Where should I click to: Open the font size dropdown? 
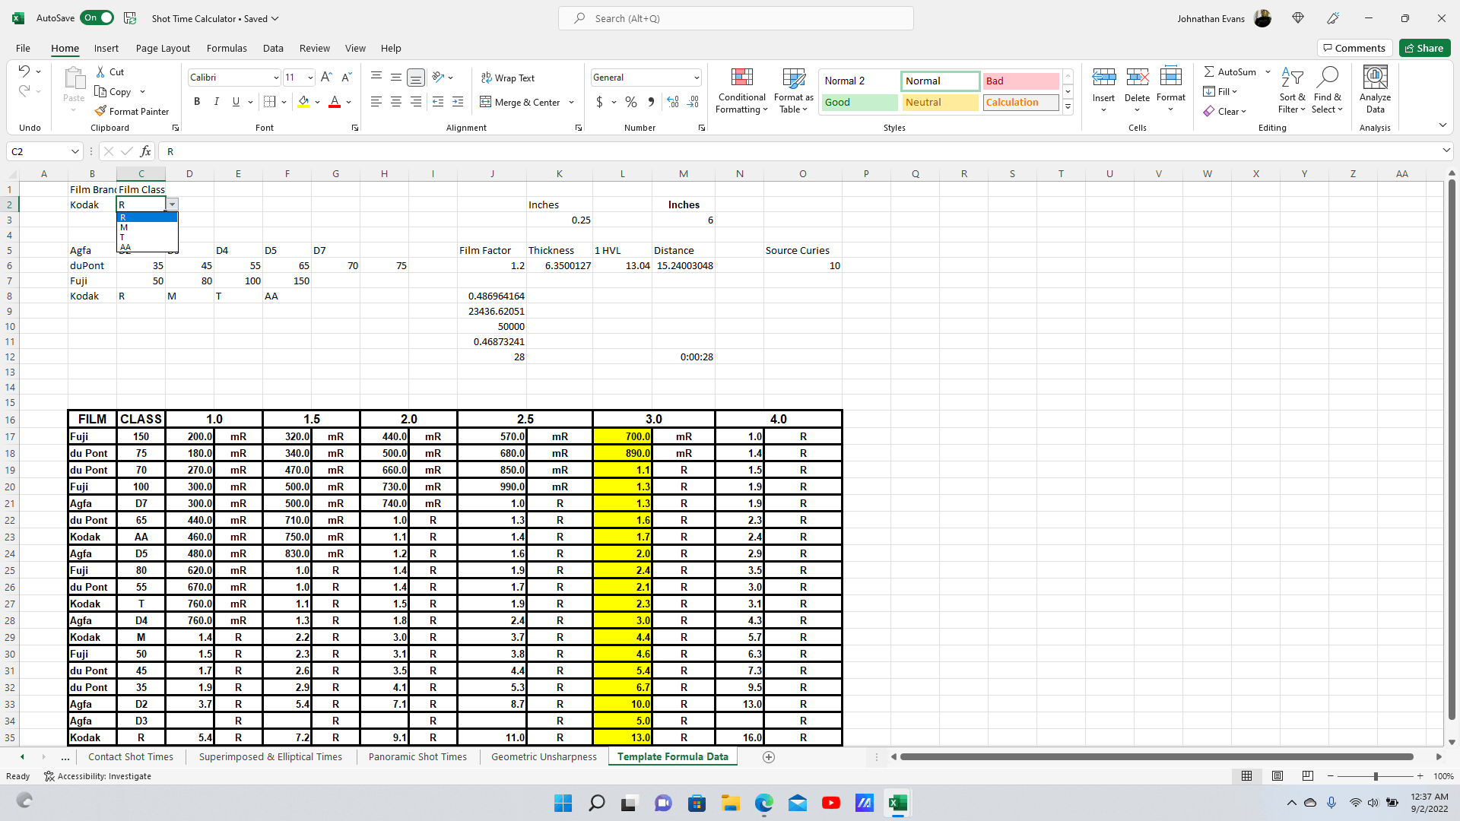click(310, 78)
